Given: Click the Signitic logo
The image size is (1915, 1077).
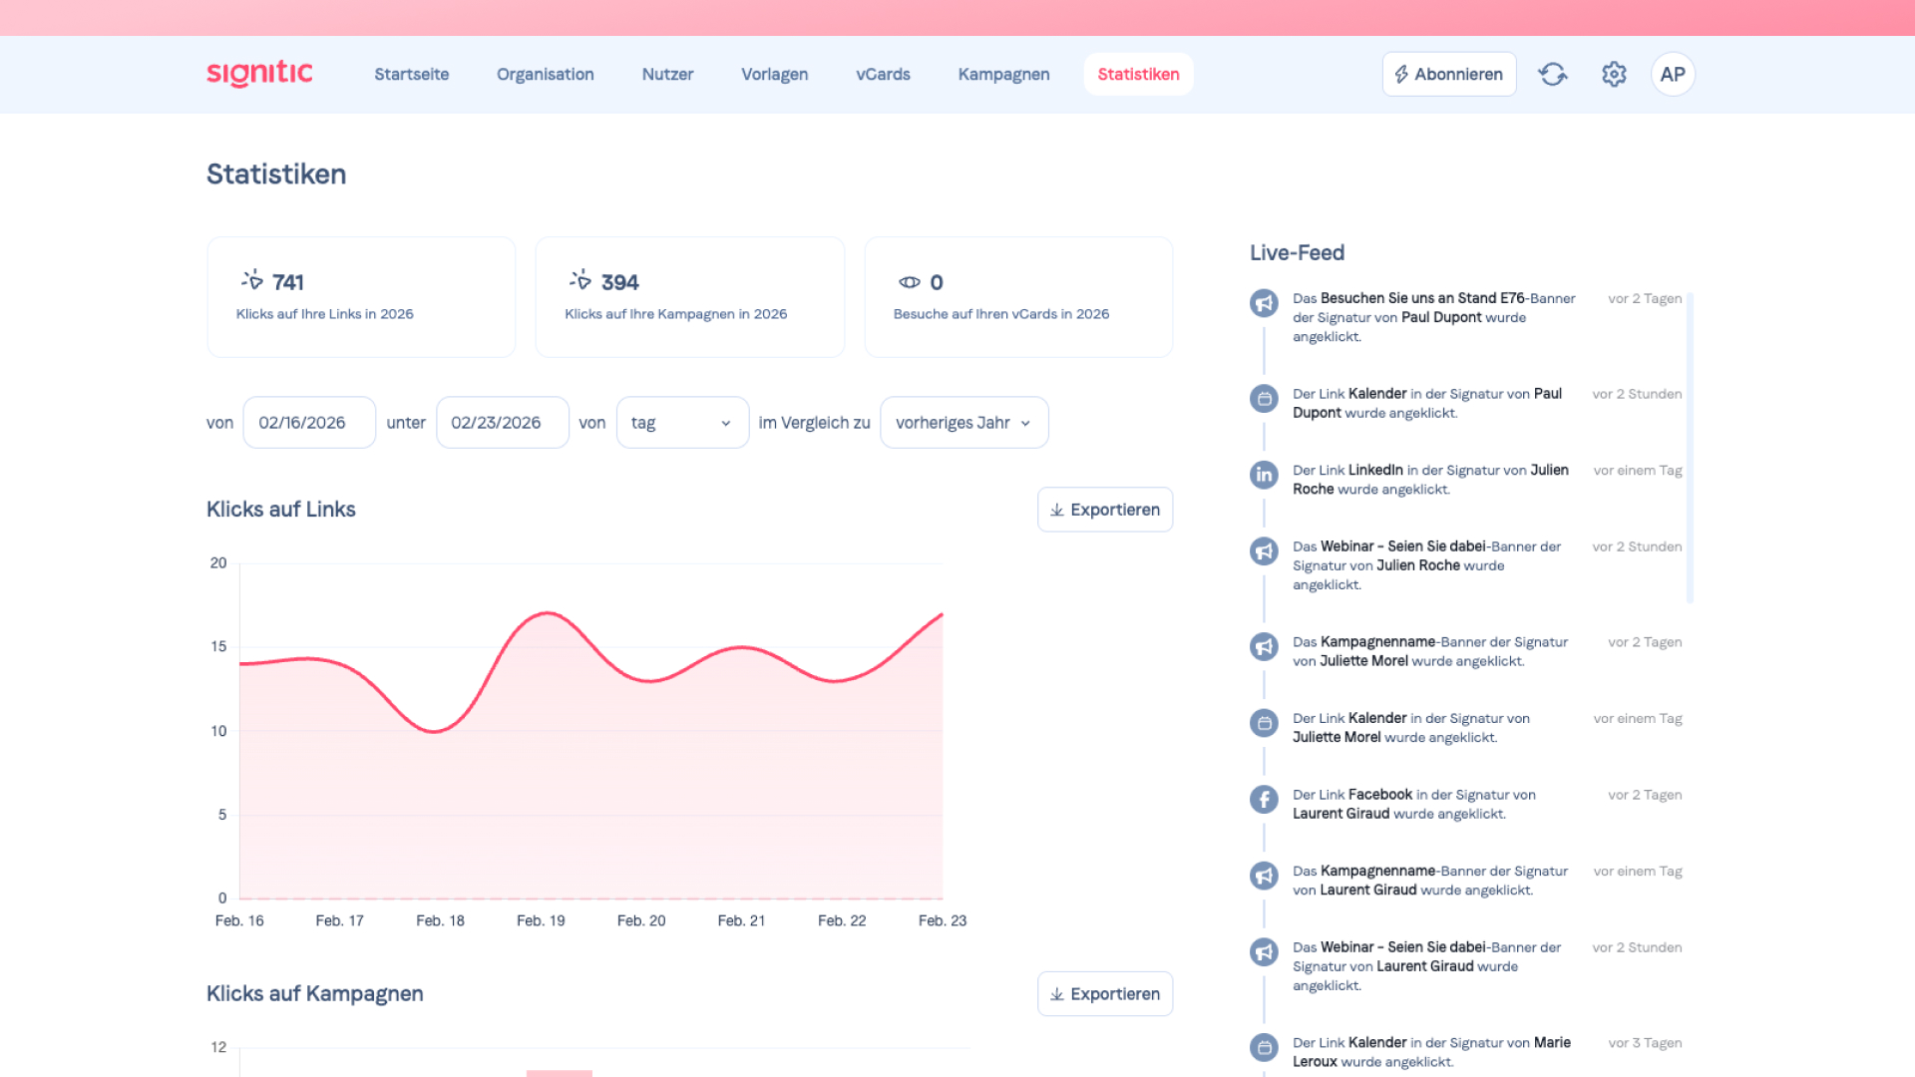Looking at the screenshot, I should click(x=259, y=73).
